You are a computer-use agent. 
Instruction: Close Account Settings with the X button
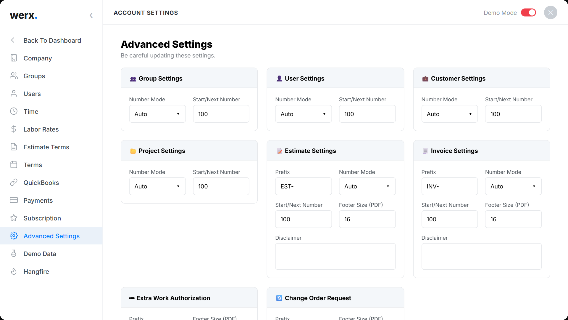click(551, 13)
